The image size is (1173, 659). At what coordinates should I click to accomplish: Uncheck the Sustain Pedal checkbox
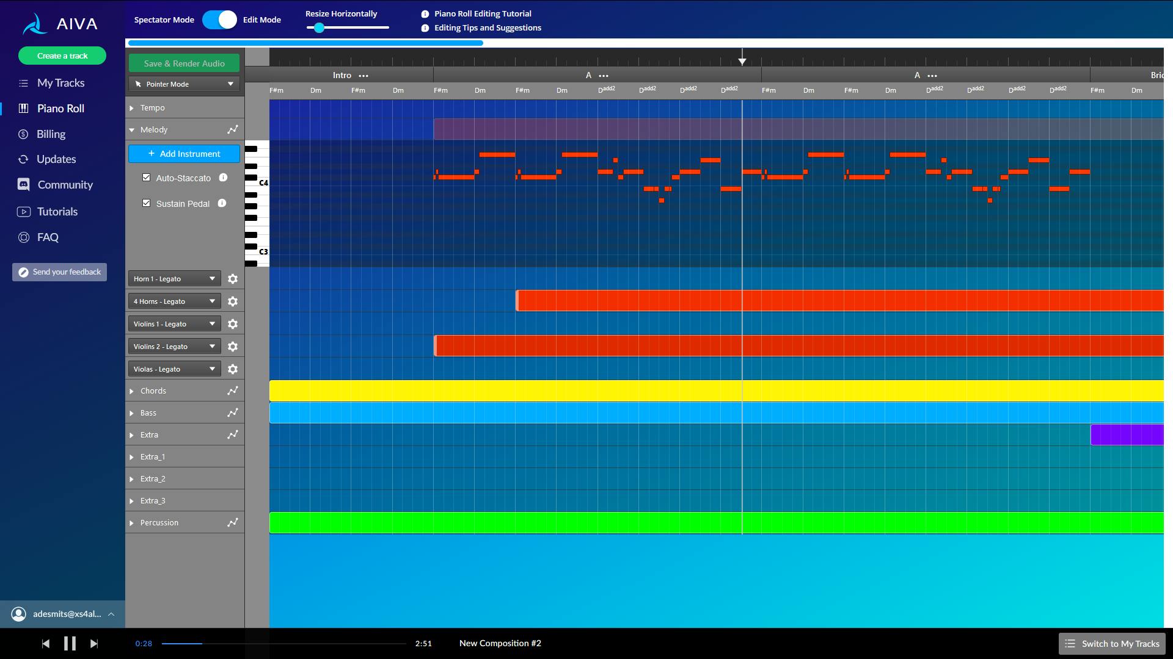point(146,203)
